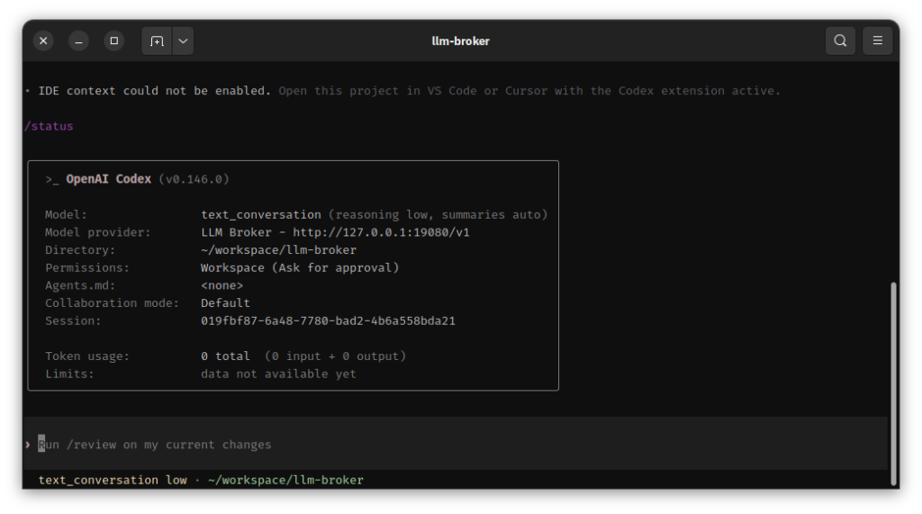Click the (reasoning low, summaries auto) text

pos(438,214)
